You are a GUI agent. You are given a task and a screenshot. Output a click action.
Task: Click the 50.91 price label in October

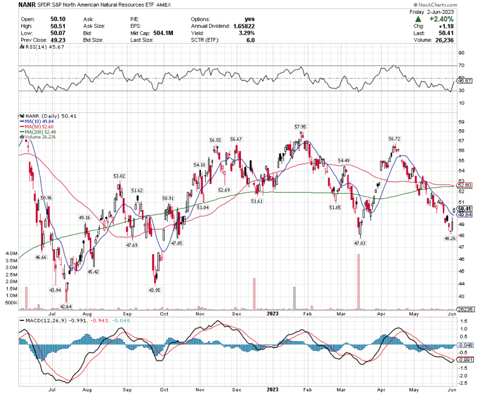point(168,198)
